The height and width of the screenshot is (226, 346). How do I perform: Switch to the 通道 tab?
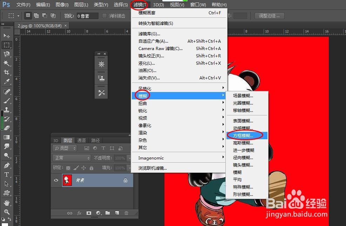point(81,140)
